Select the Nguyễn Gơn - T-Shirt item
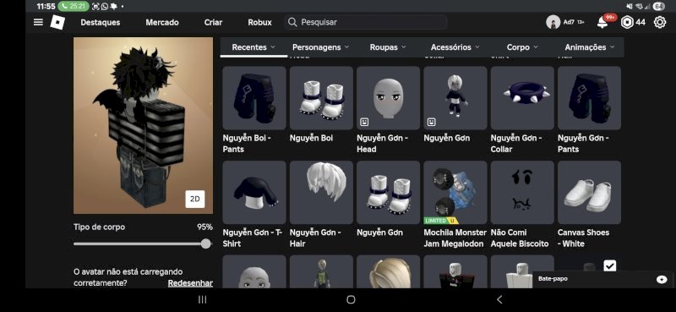The height and width of the screenshot is (312, 676). tap(254, 193)
